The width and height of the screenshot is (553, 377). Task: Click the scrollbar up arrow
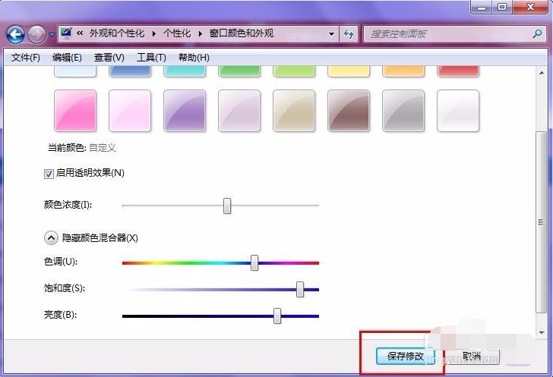pos(542,73)
